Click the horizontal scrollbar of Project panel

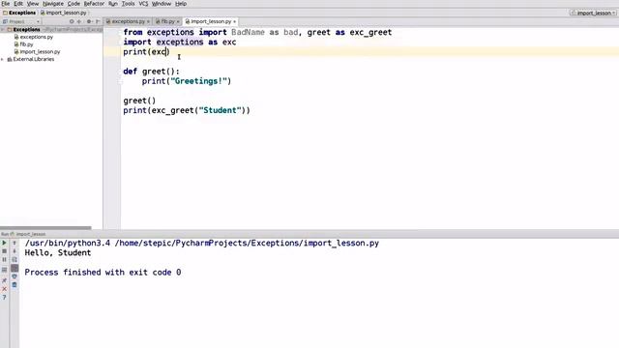click(45, 228)
